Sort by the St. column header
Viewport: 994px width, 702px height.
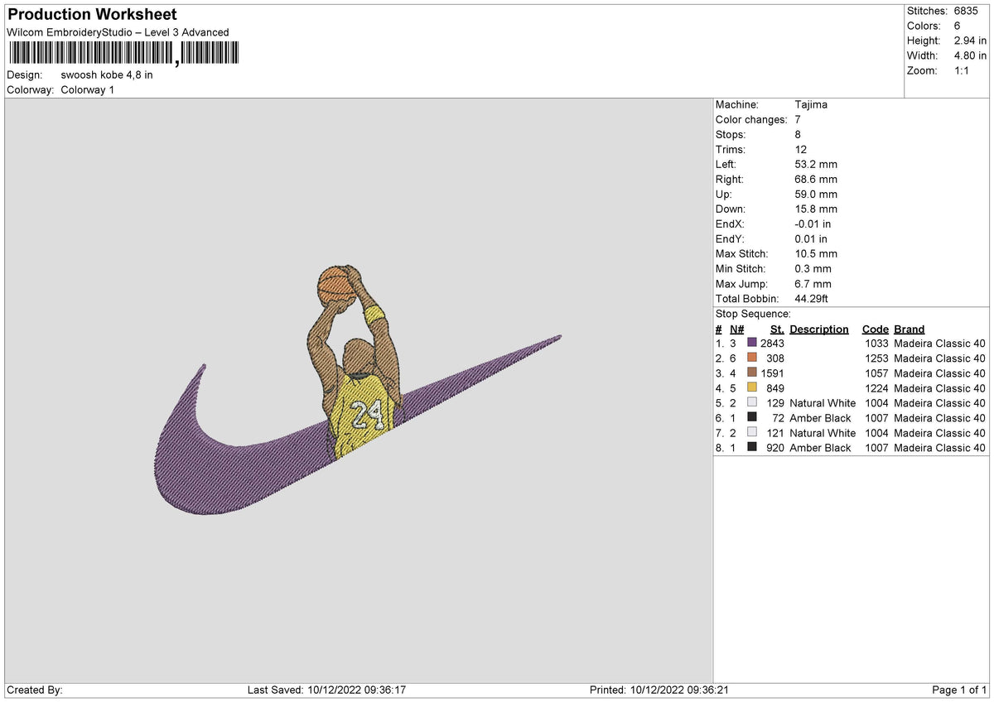[x=776, y=329]
